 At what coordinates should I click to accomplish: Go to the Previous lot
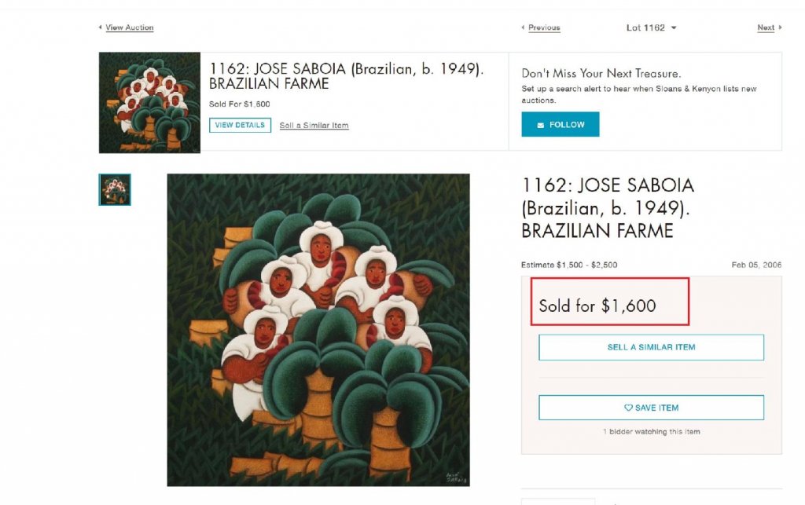(x=544, y=27)
